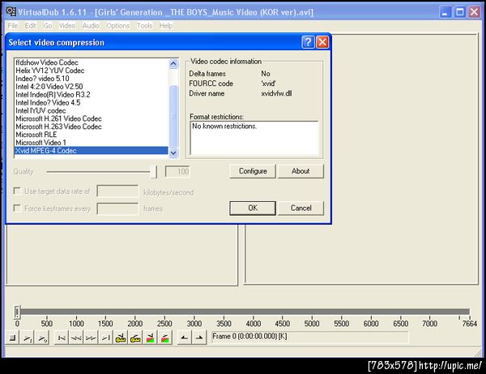Select Intel Indeo Video 4.5

coord(92,103)
